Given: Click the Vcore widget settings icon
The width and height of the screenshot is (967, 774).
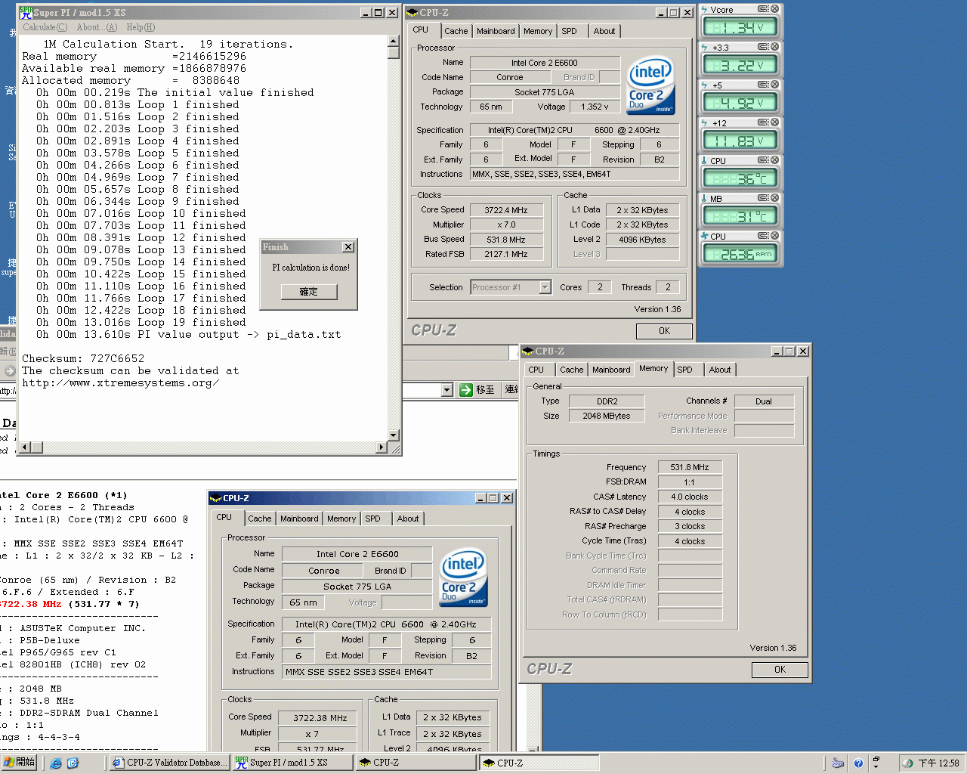Looking at the screenshot, I should coord(763,9).
